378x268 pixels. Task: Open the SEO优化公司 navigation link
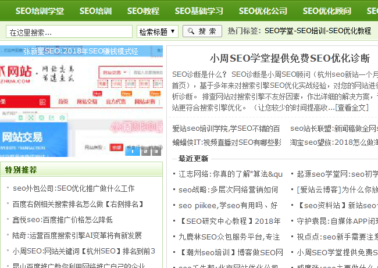263,11
